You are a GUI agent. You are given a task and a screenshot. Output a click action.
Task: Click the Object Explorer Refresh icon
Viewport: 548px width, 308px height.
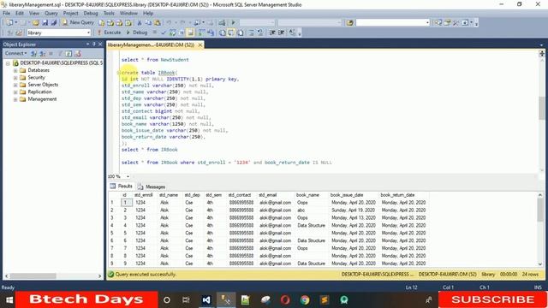pyautogui.click(x=68, y=53)
